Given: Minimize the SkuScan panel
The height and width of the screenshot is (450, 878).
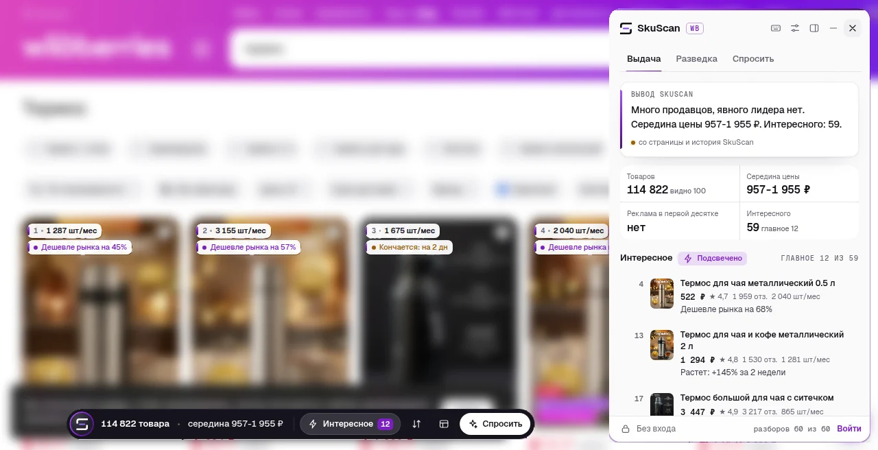Looking at the screenshot, I should click(x=833, y=28).
